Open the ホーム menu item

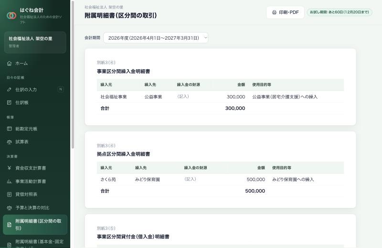pyautogui.click(x=35, y=64)
